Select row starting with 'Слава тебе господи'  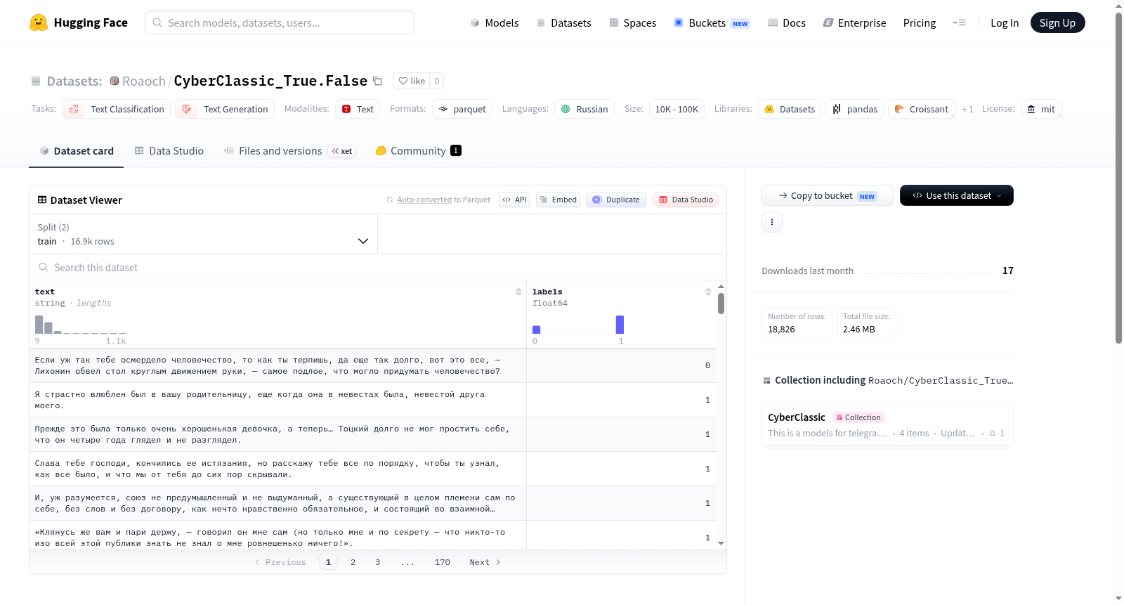pos(372,469)
